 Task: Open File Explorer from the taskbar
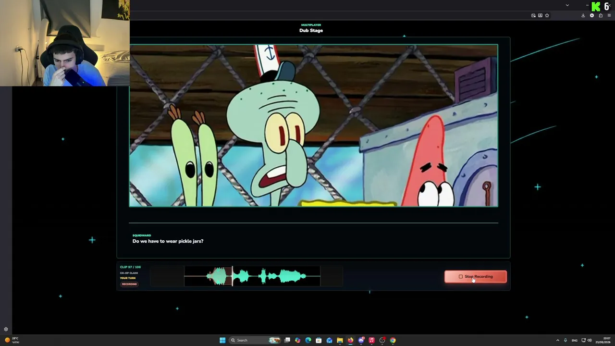[340, 340]
